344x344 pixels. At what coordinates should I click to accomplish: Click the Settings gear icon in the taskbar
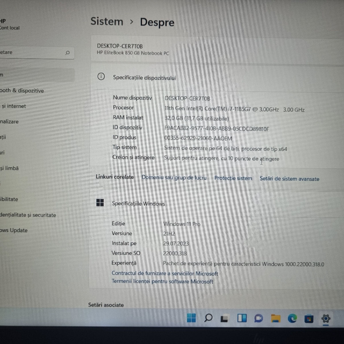tap(326, 318)
